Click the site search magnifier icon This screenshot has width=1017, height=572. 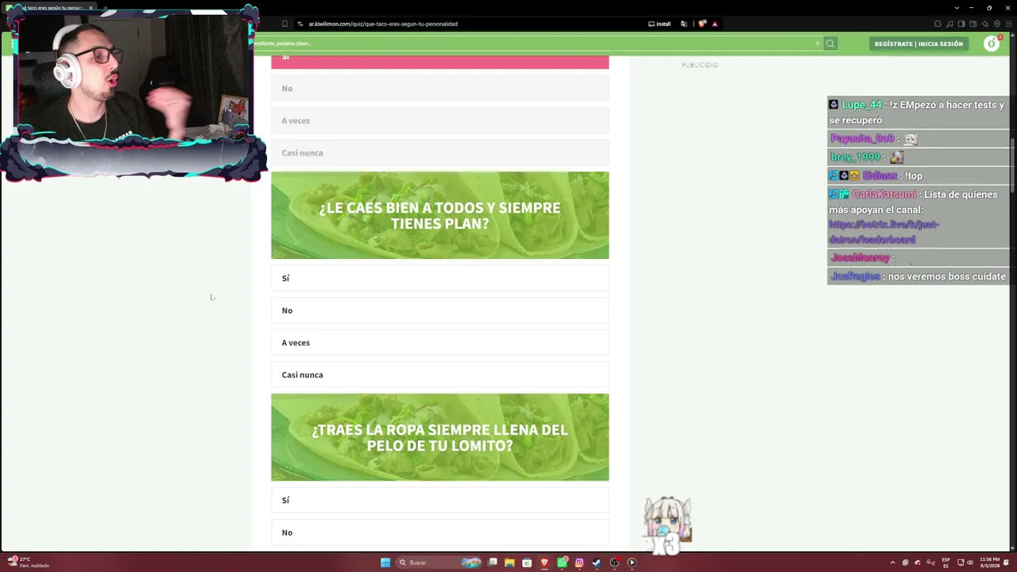pyautogui.click(x=830, y=44)
